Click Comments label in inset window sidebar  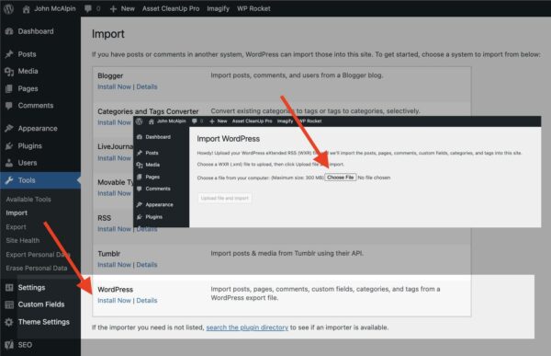click(x=158, y=189)
